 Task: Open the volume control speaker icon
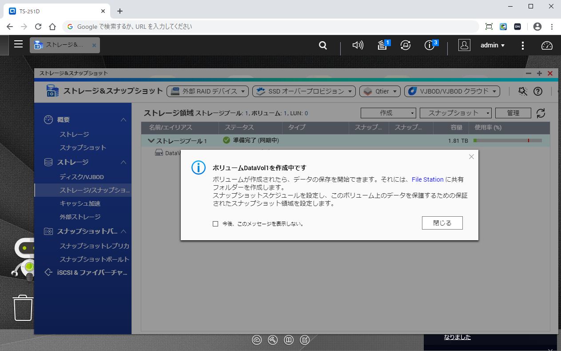click(x=358, y=45)
